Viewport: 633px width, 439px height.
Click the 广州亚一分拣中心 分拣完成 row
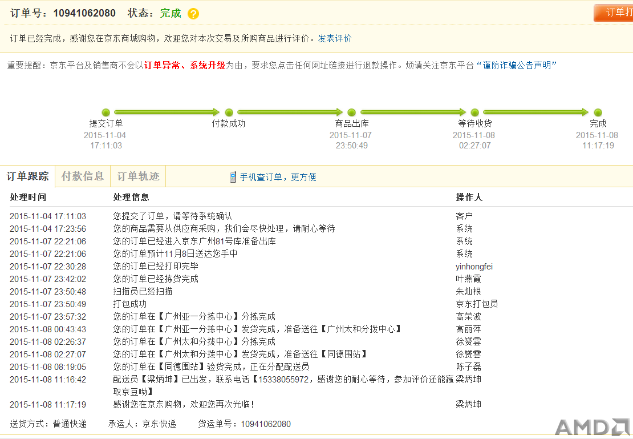tap(194, 316)
